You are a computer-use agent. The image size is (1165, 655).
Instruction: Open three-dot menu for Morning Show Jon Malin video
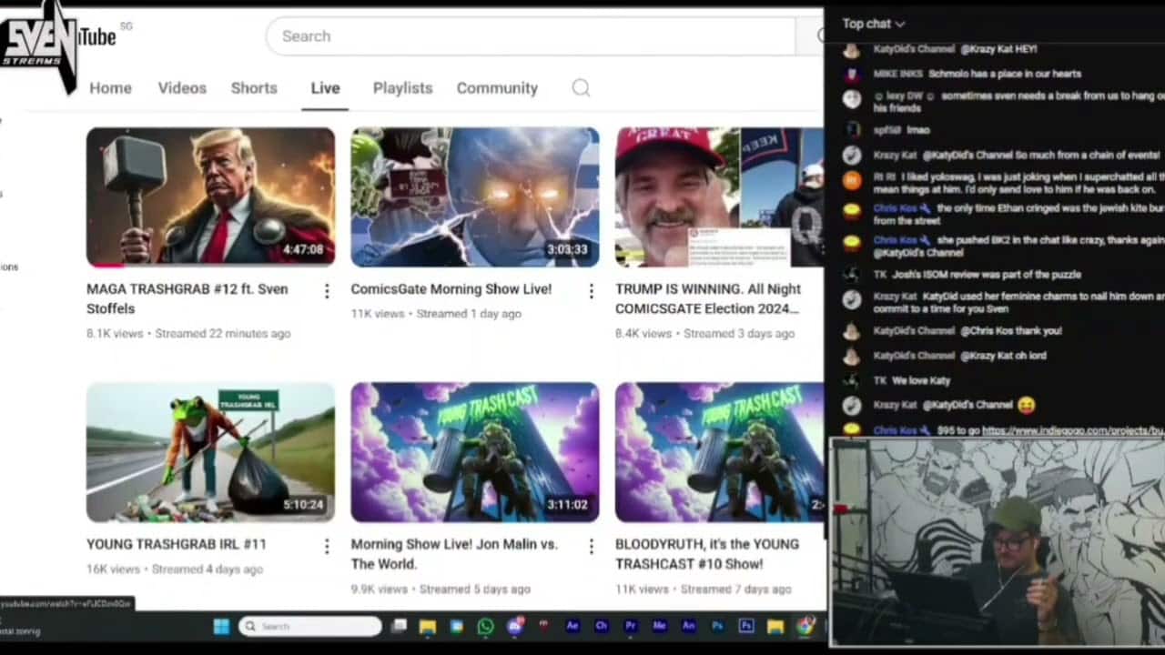point(591,546)
